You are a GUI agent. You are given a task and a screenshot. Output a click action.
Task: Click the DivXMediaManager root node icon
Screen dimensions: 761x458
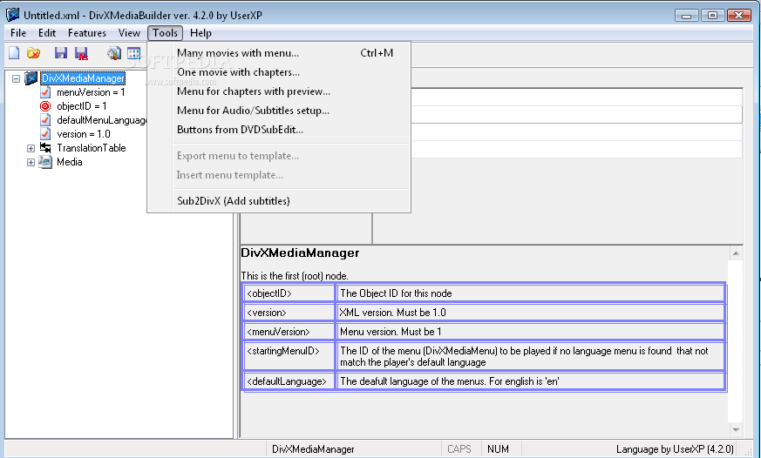pyautogui.click(x=31, y=78)
